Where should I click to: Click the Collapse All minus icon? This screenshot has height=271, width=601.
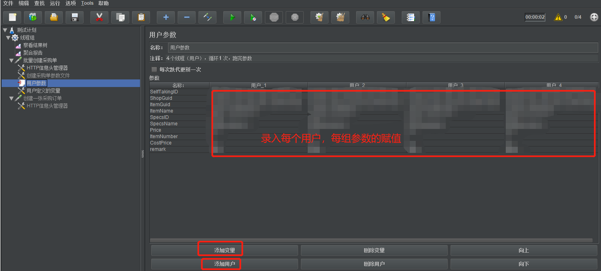186,17
